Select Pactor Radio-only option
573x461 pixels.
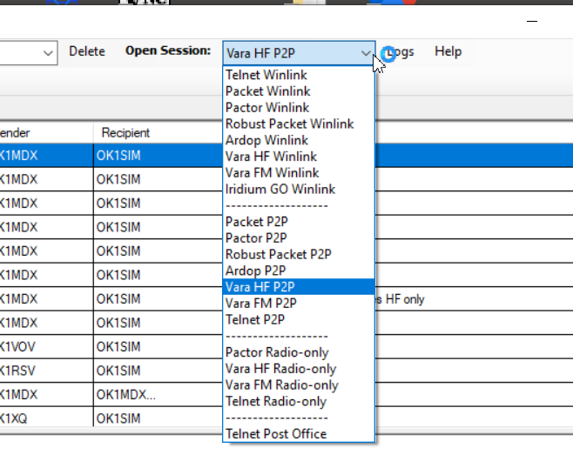tap(299, 352)
